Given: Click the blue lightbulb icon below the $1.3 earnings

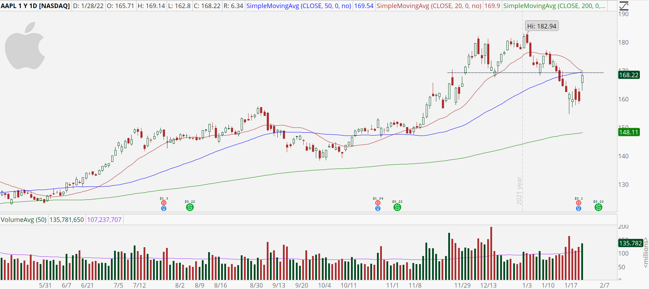Looking at the screenshot, I should pyautogui.click(x=164, y=209).
